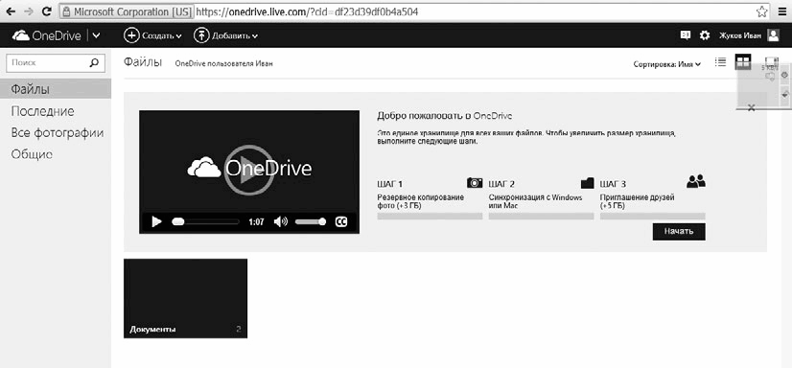
Task: Bookmark this page with the star icon
Action: (761, 11)
